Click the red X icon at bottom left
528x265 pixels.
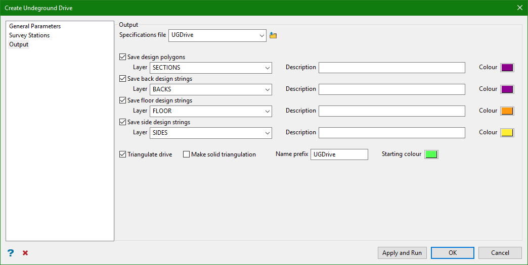(x=25, y=253)
